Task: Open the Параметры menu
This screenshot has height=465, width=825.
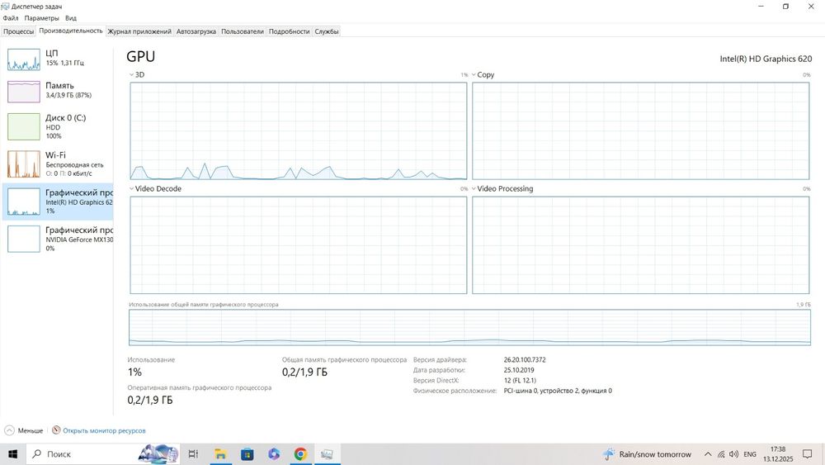Action: click(x=41, y=18)
